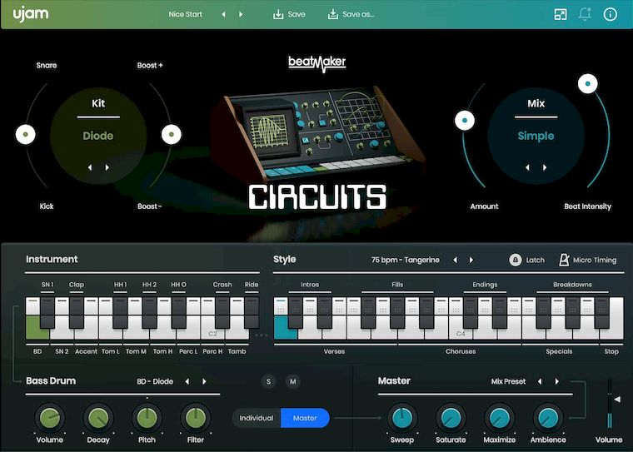Viewport: 633px width, 452px height.
Task: Open the BD - Diode sample menu
Action: pos(155,381)
